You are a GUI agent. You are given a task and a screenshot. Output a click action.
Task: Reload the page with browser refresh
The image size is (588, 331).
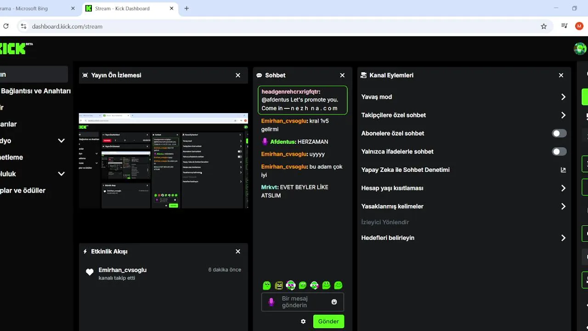point(6,26)
